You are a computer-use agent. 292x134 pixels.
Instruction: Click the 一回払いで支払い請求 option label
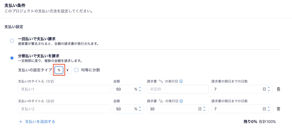pos(37,39)
